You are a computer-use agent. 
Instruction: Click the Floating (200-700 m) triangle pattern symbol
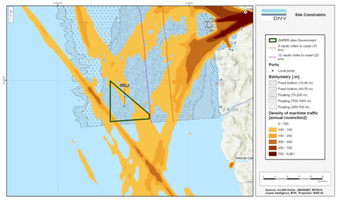(273, 107)
